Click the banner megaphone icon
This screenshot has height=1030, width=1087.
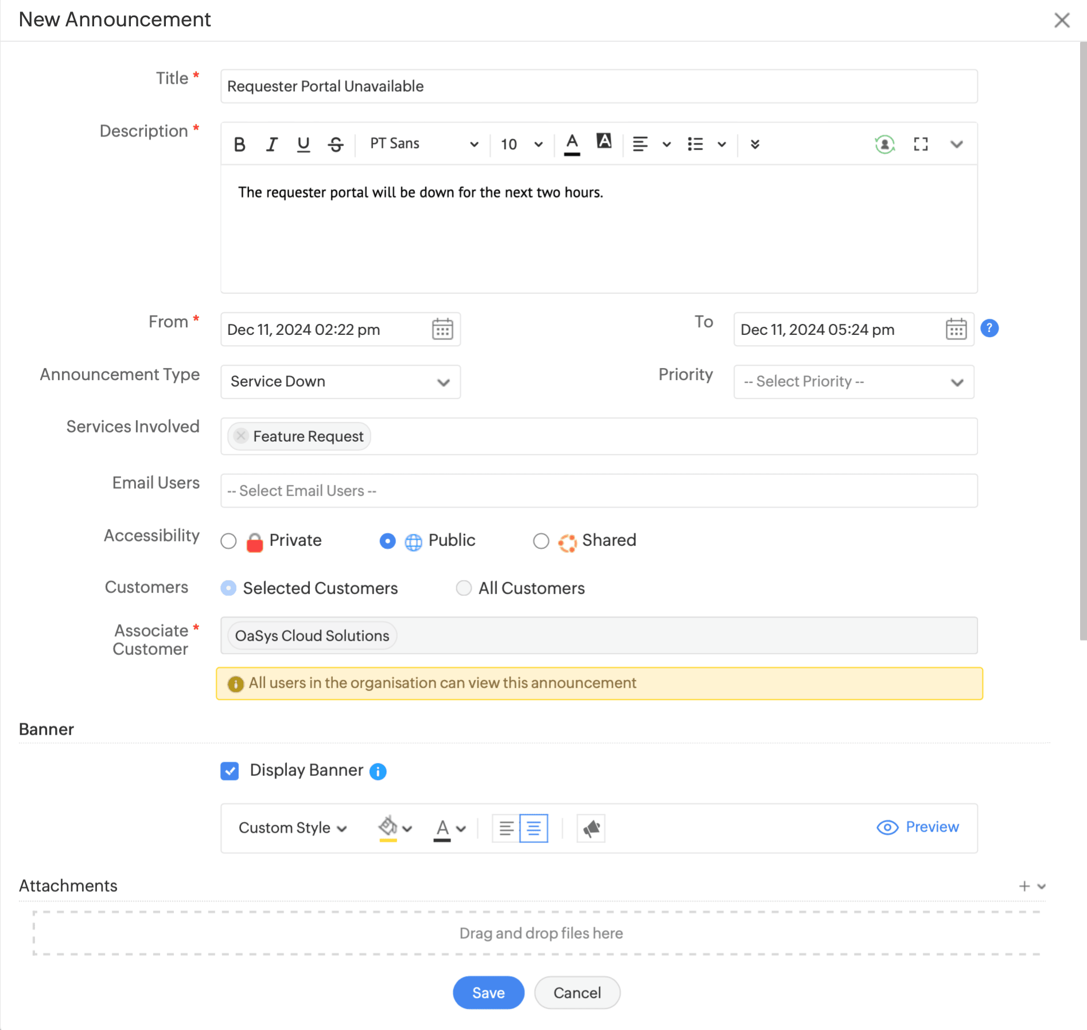pos(591,828)
